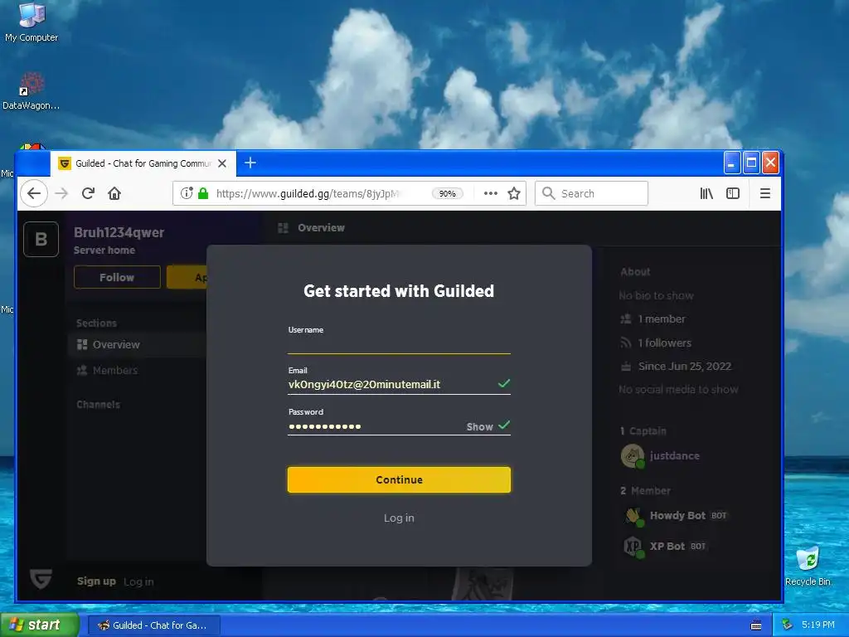The width and height of the screenshot is (849, 637).
Task: Click Sign up in the bottom bar
Action: (96, 581)
